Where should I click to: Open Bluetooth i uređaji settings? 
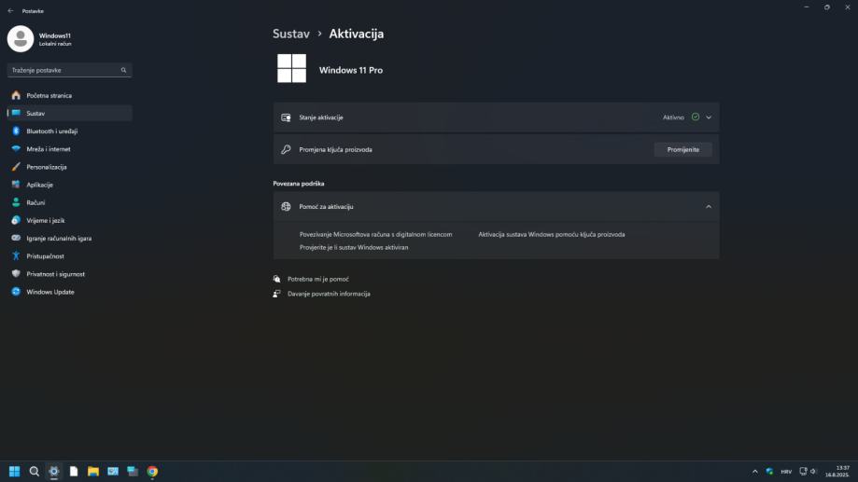[69, 131]
